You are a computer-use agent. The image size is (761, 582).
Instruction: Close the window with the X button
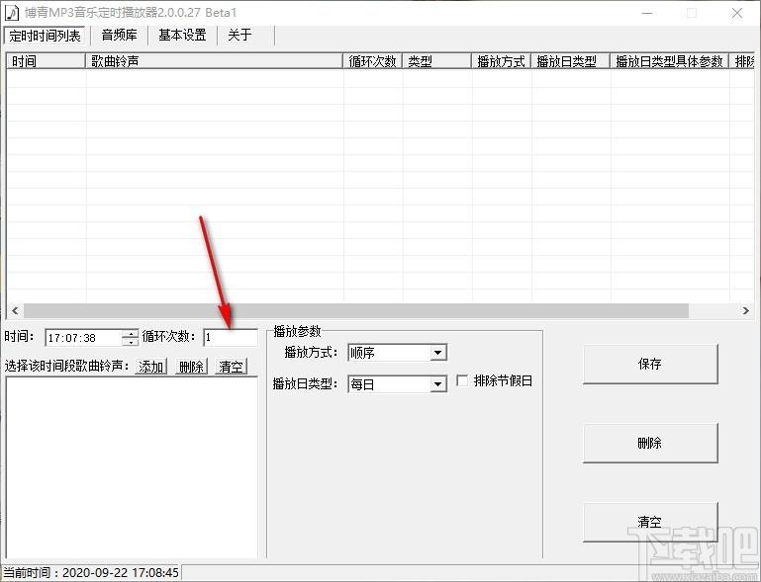736,13
